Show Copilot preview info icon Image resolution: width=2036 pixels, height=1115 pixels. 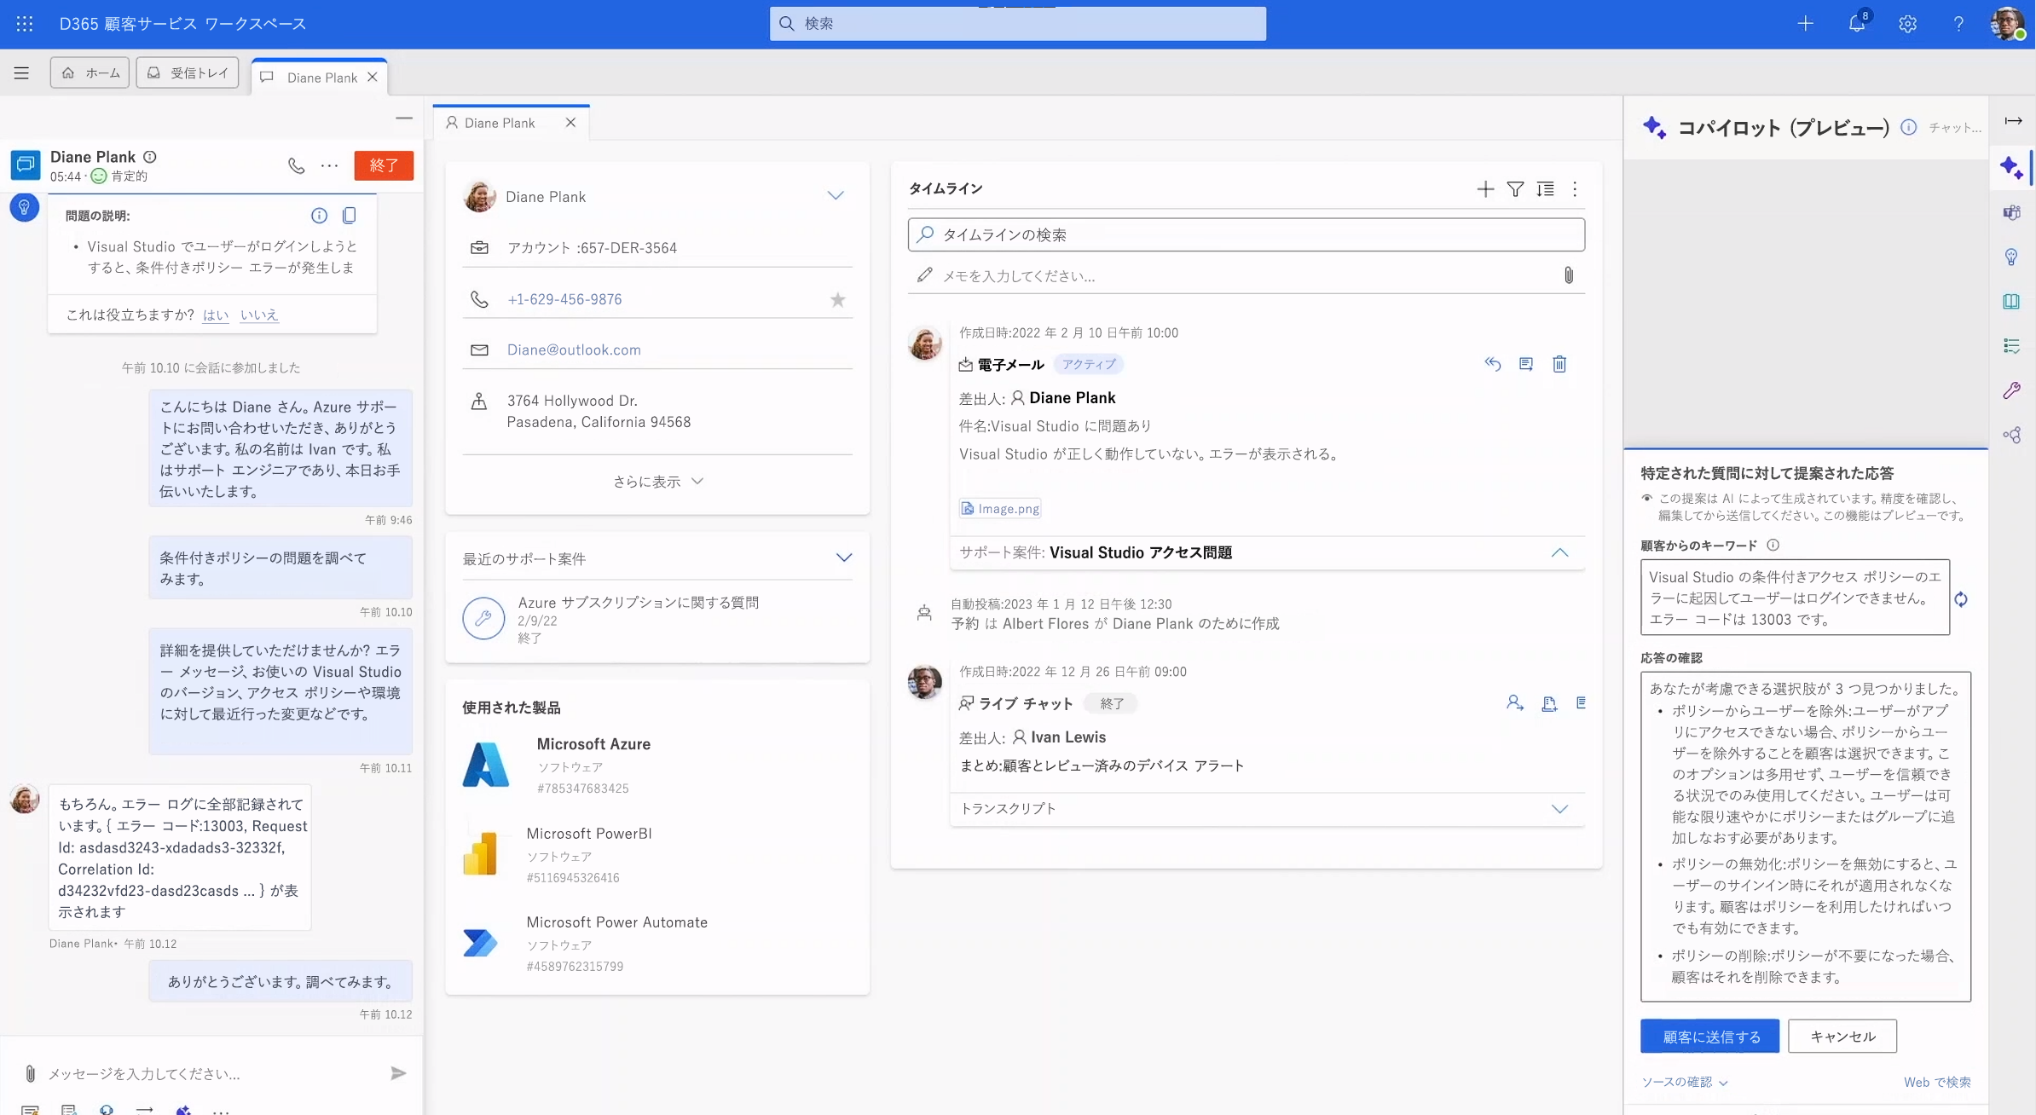point(1908,128)
